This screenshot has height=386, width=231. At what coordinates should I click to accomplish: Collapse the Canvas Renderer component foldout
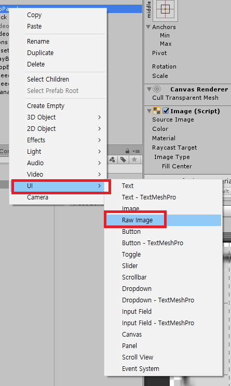pyautogui.click(x=149, y=89)
